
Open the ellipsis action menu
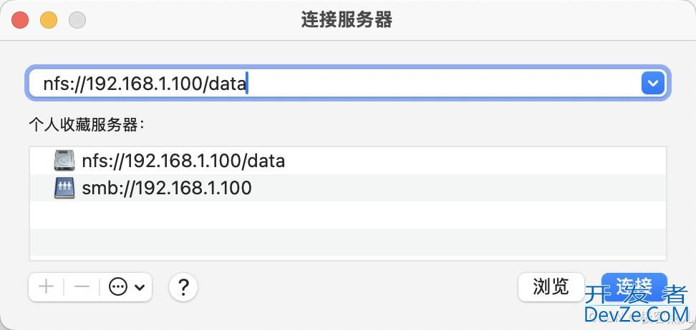(x=118, y=287)
